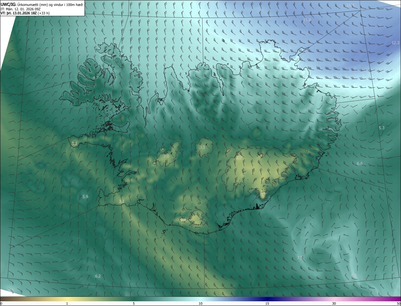401x306 pixels.
Task: Click the 3.3 value on the glacier
Action: point(202,147)
